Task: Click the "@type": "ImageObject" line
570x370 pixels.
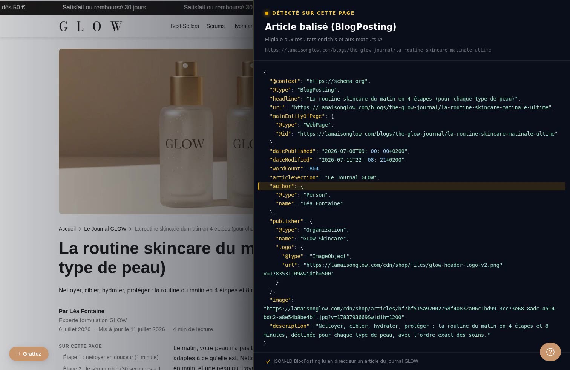Action: [x=317, y=256]
